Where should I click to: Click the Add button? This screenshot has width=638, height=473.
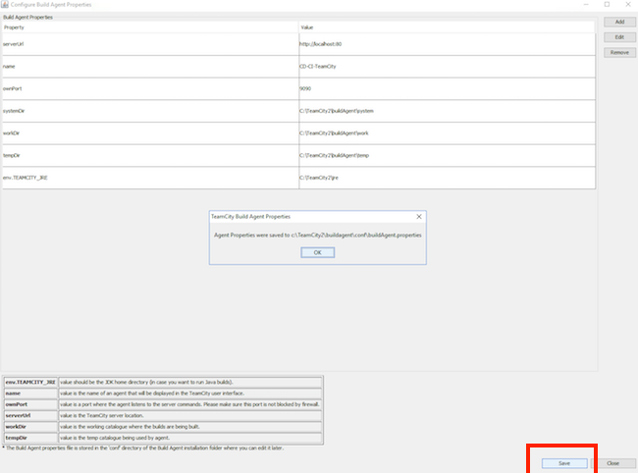click(619, 22)
